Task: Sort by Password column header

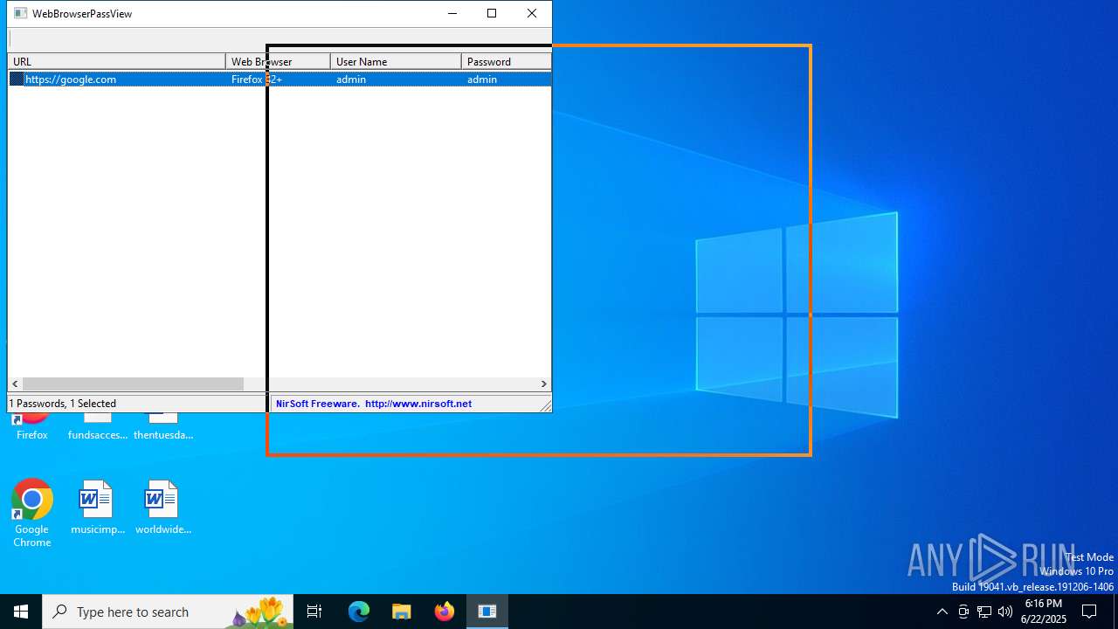Action: click(x=507, y=62)
